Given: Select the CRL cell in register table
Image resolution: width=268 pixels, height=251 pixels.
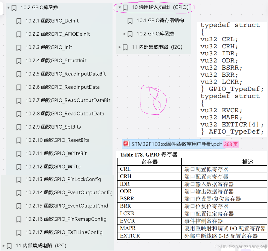Looking at the screenshot, I should (x=149, y=169).
